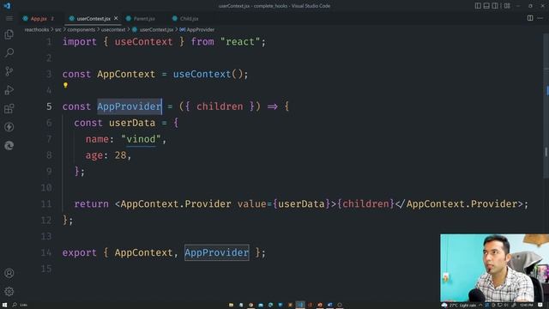Open the Search view in the activity bar
Screen dimensions: 549x309
click(9, 53)
